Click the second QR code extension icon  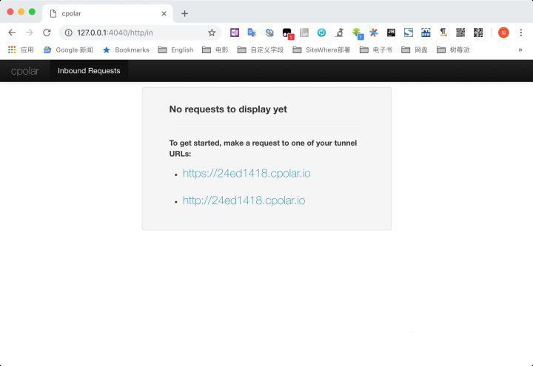click(478, 33)
